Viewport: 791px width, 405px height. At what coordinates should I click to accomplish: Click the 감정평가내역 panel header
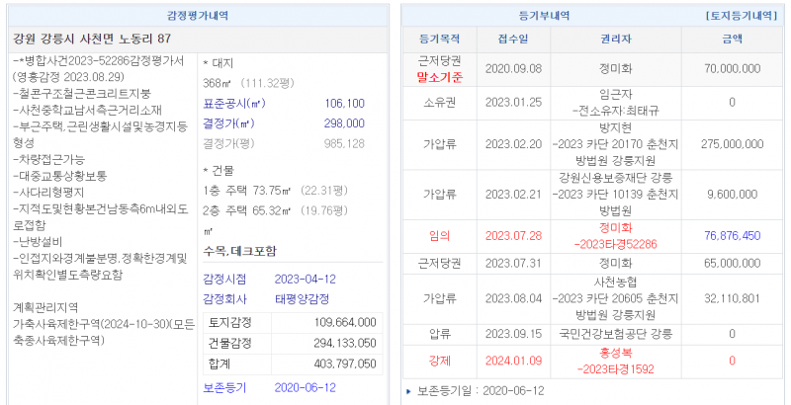tap(198, 17)
